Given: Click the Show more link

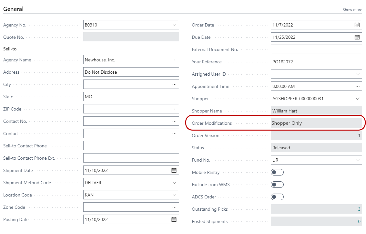Looking at the screenshot, I should (352, 10).
